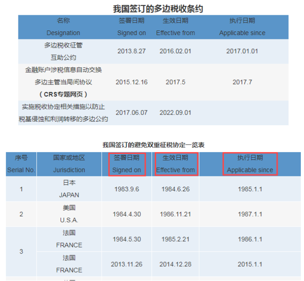Select the 日本 JAPAN jurisdiction cell
The width and height of the screenshot is (304, 281).
(x=69, y=189)
